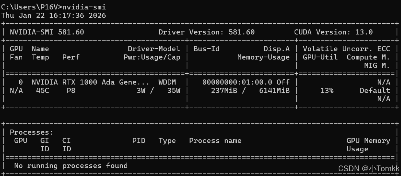Click the Process name column header
The image size is (401, 176).
tap(215, 140)
